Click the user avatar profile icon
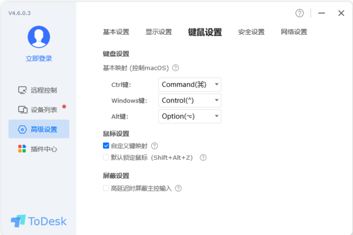 (39, 36)
